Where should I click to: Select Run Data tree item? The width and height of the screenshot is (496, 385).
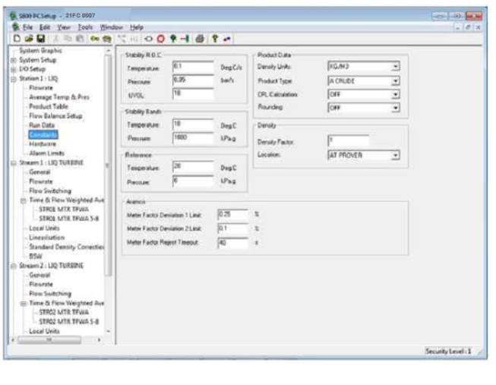(x=42, y=125)
